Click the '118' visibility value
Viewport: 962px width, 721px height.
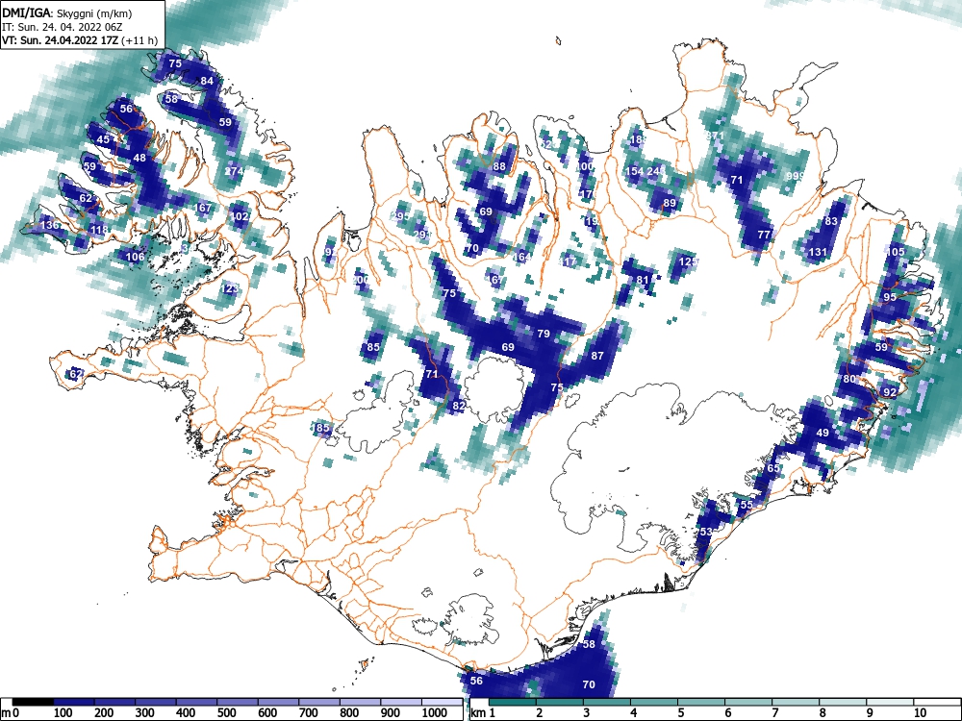pyautogui.click(x=99, y=230)
